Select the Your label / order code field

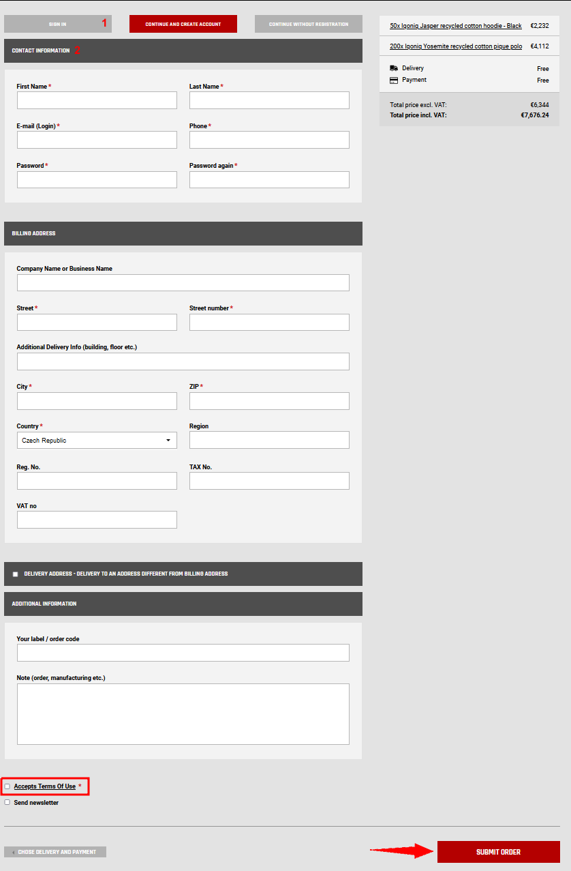tap(183, 653)
